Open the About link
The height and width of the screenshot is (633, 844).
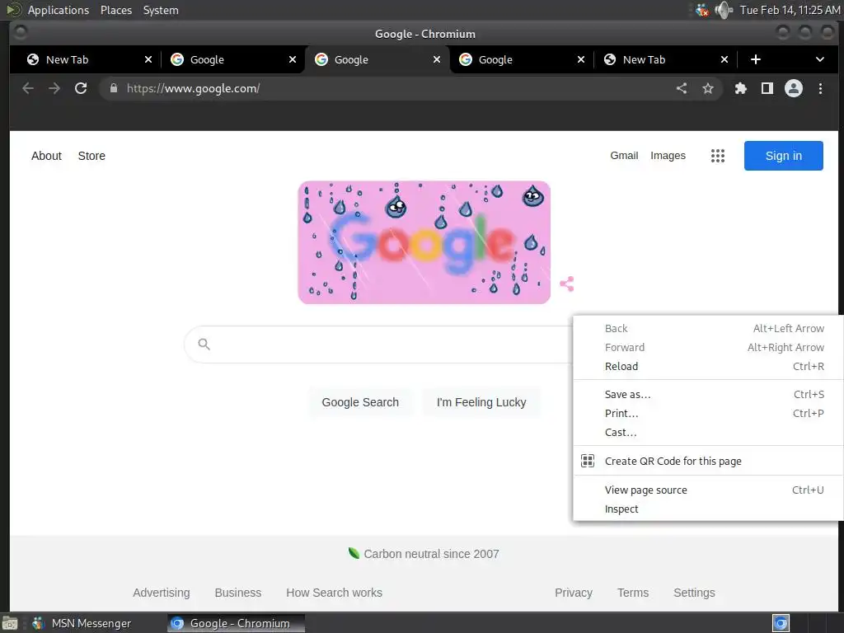46,156
